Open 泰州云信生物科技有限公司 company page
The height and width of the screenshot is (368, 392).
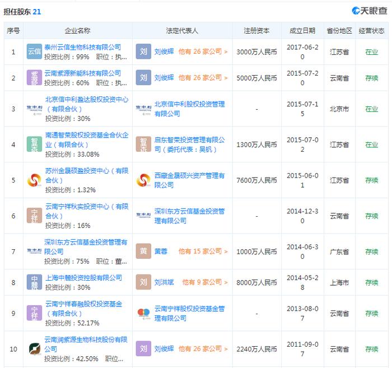[x=83, y=47]
